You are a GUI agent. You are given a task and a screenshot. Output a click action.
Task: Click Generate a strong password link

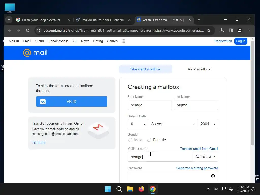(197, 168)
